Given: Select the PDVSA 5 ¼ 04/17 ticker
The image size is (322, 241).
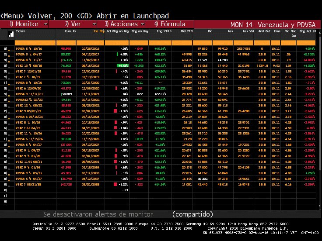Looking at the screenshot, I should coord(29,54).
